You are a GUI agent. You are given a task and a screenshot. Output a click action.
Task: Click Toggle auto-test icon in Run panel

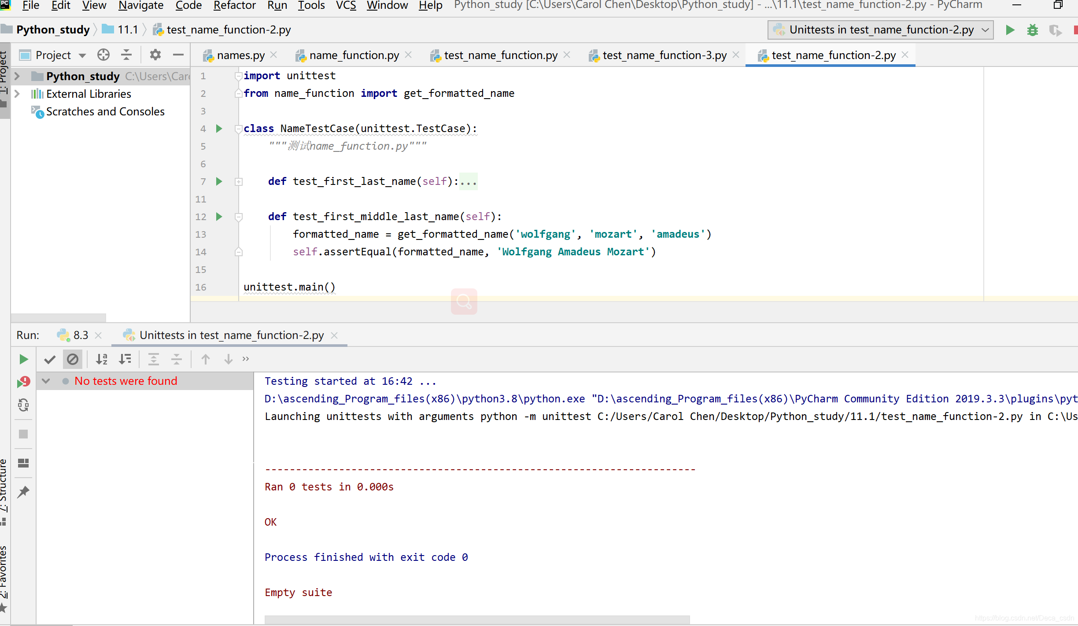pyautogui.click(x=23, y=405)
